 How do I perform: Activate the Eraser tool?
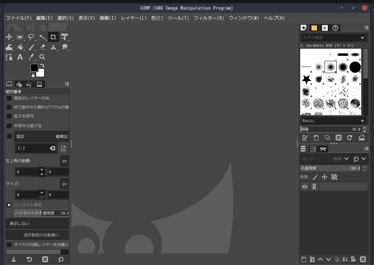coord(42,47)
